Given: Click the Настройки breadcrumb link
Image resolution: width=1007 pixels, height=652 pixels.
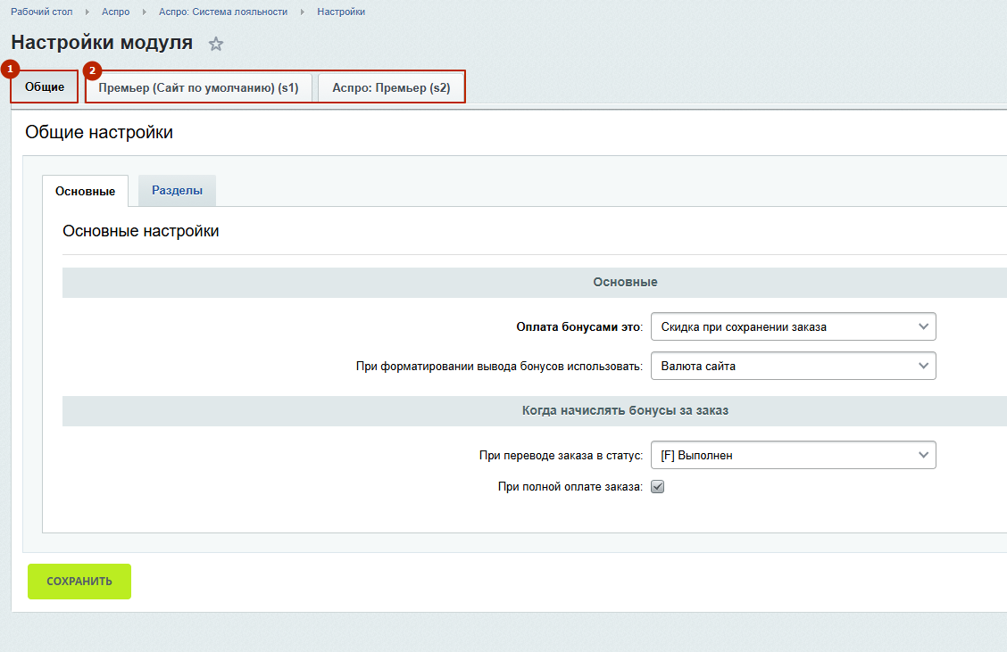Looking at the screenshot, I should 341,12.
